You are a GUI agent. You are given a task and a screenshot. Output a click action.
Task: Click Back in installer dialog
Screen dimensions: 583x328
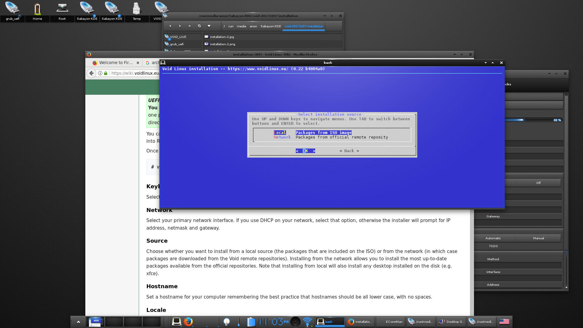(349, 151)
